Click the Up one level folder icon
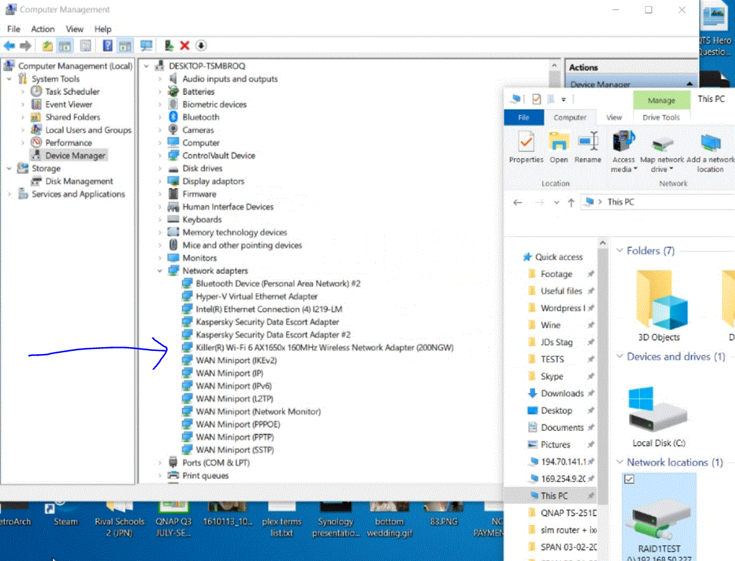Screen dimensions: 735x561 (48, 46)
